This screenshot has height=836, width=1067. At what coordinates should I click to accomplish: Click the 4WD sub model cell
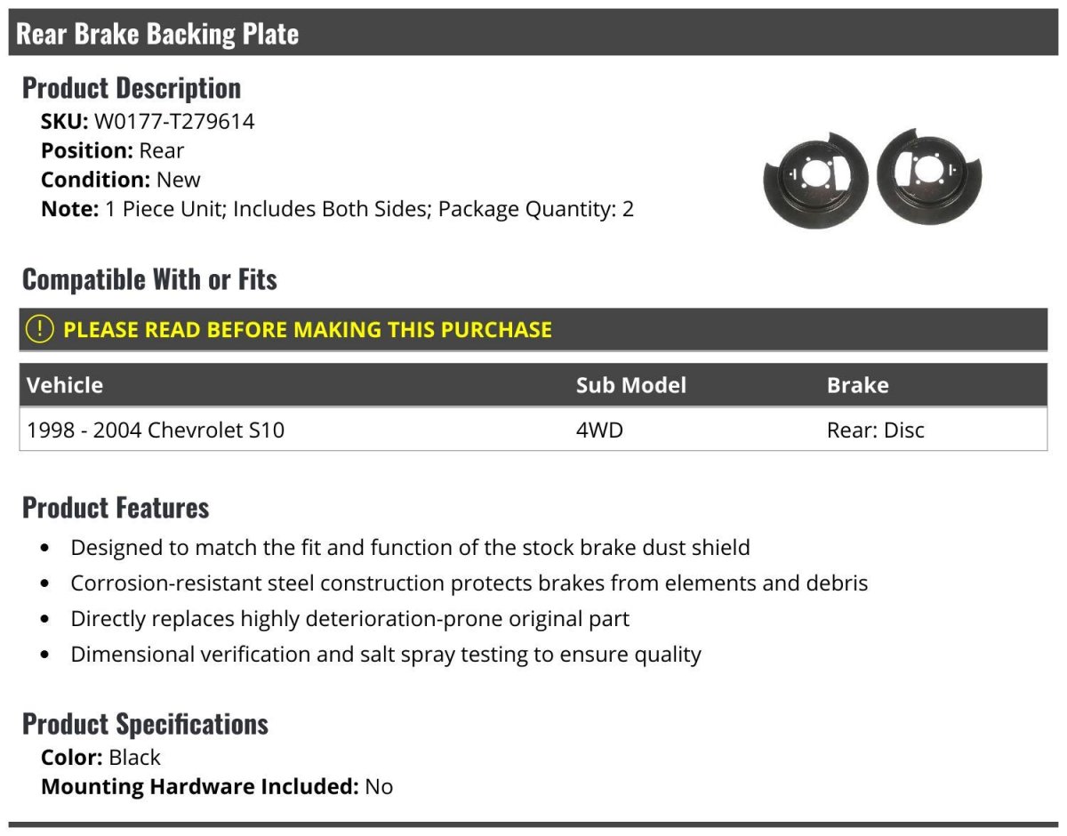tap(599, 430)
